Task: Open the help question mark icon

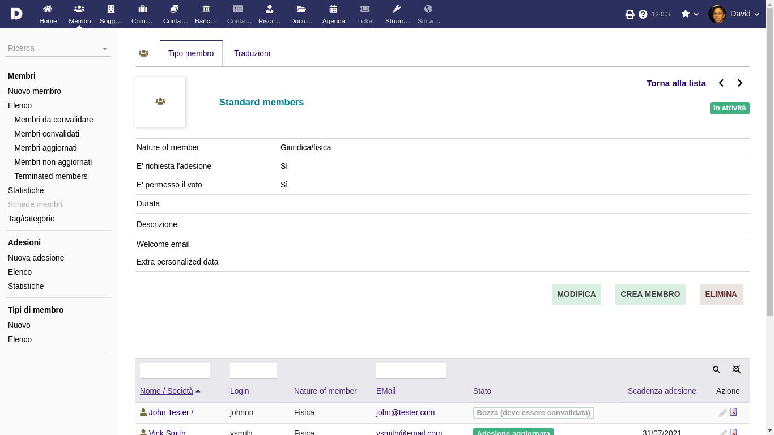Action: (643, 14)
